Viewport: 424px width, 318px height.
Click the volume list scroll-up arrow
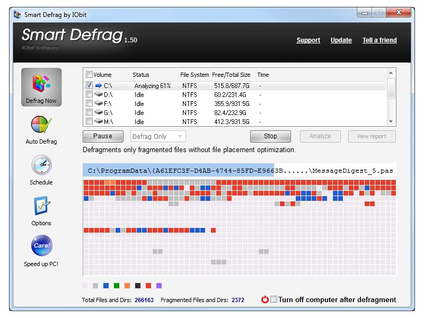tap(391, 73)
